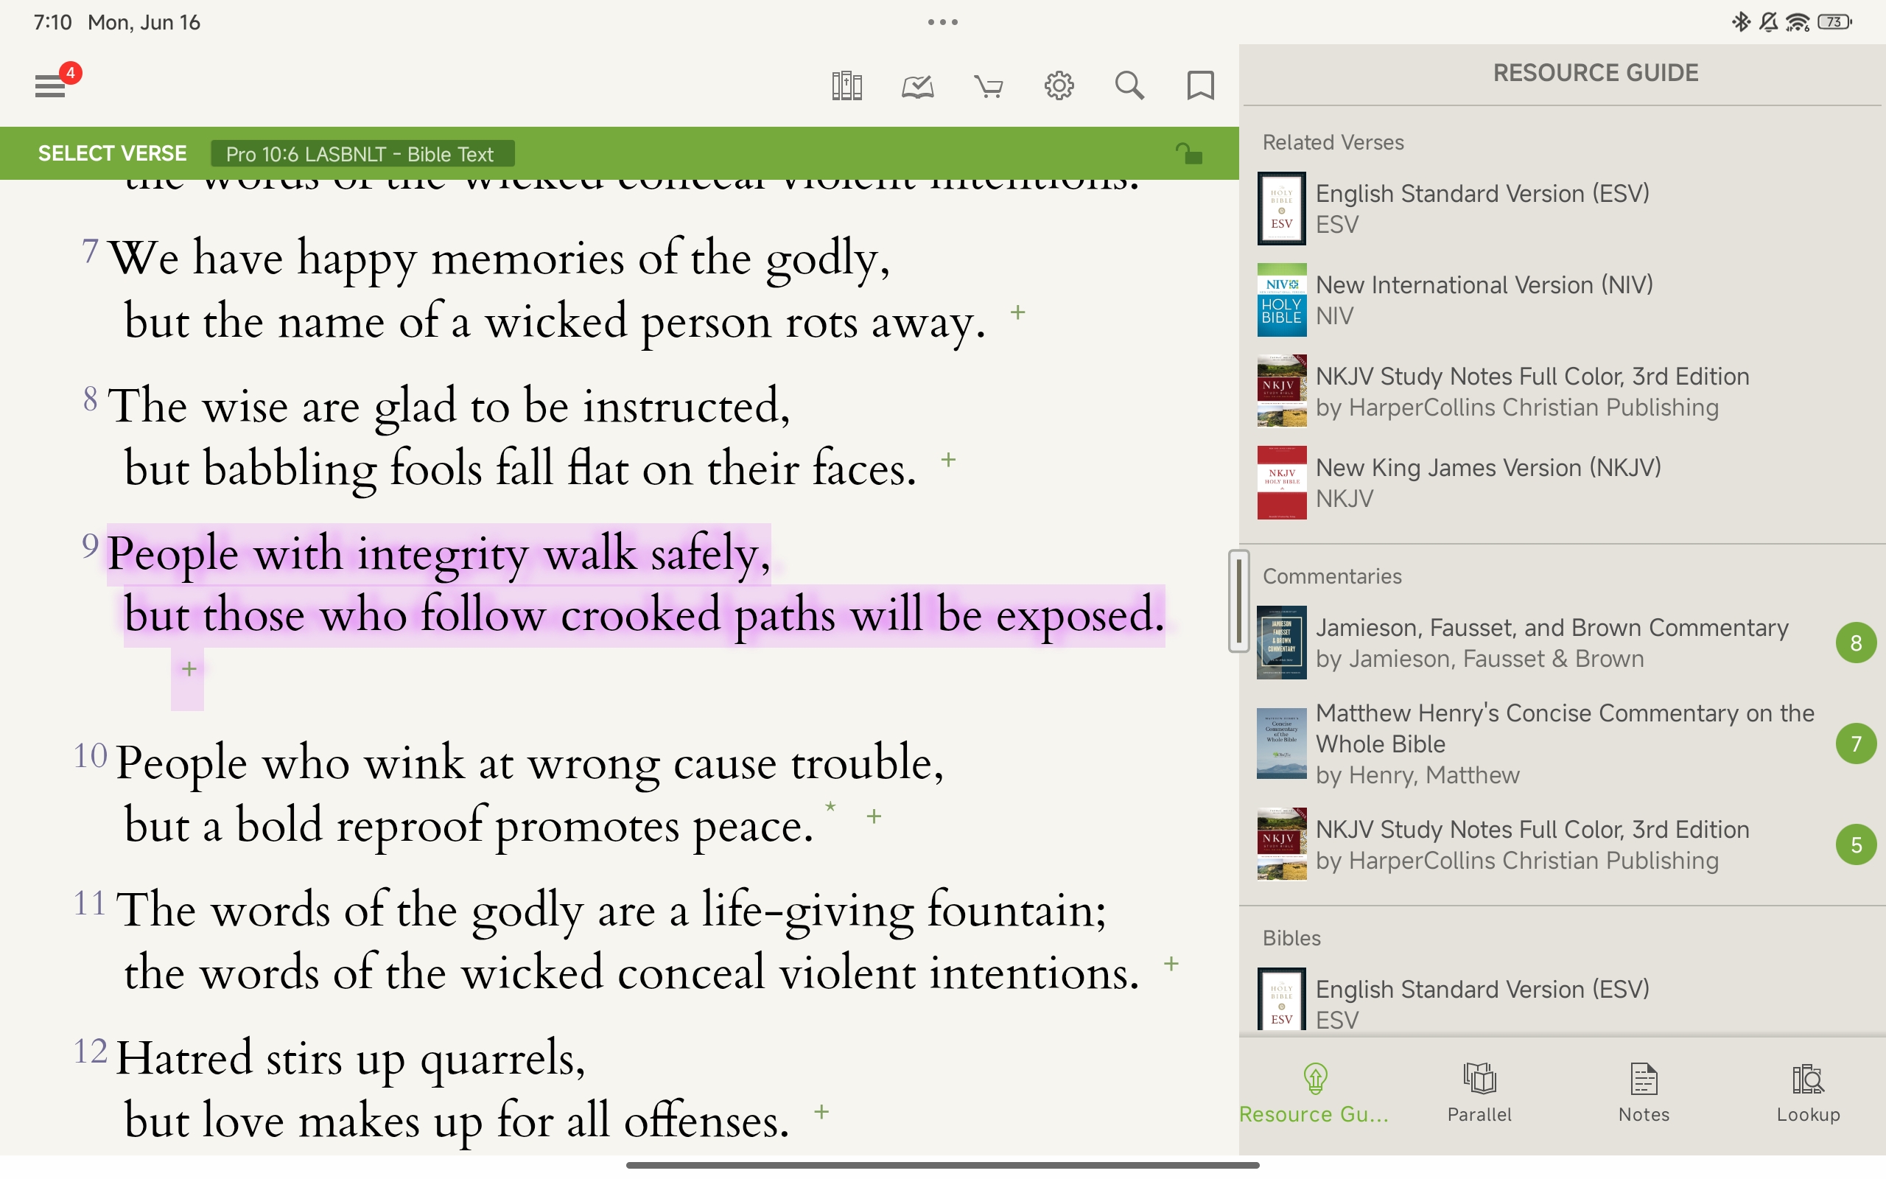Start a search with the magnifier icon
1886x1179 pixels.
tap(1130, 85)
